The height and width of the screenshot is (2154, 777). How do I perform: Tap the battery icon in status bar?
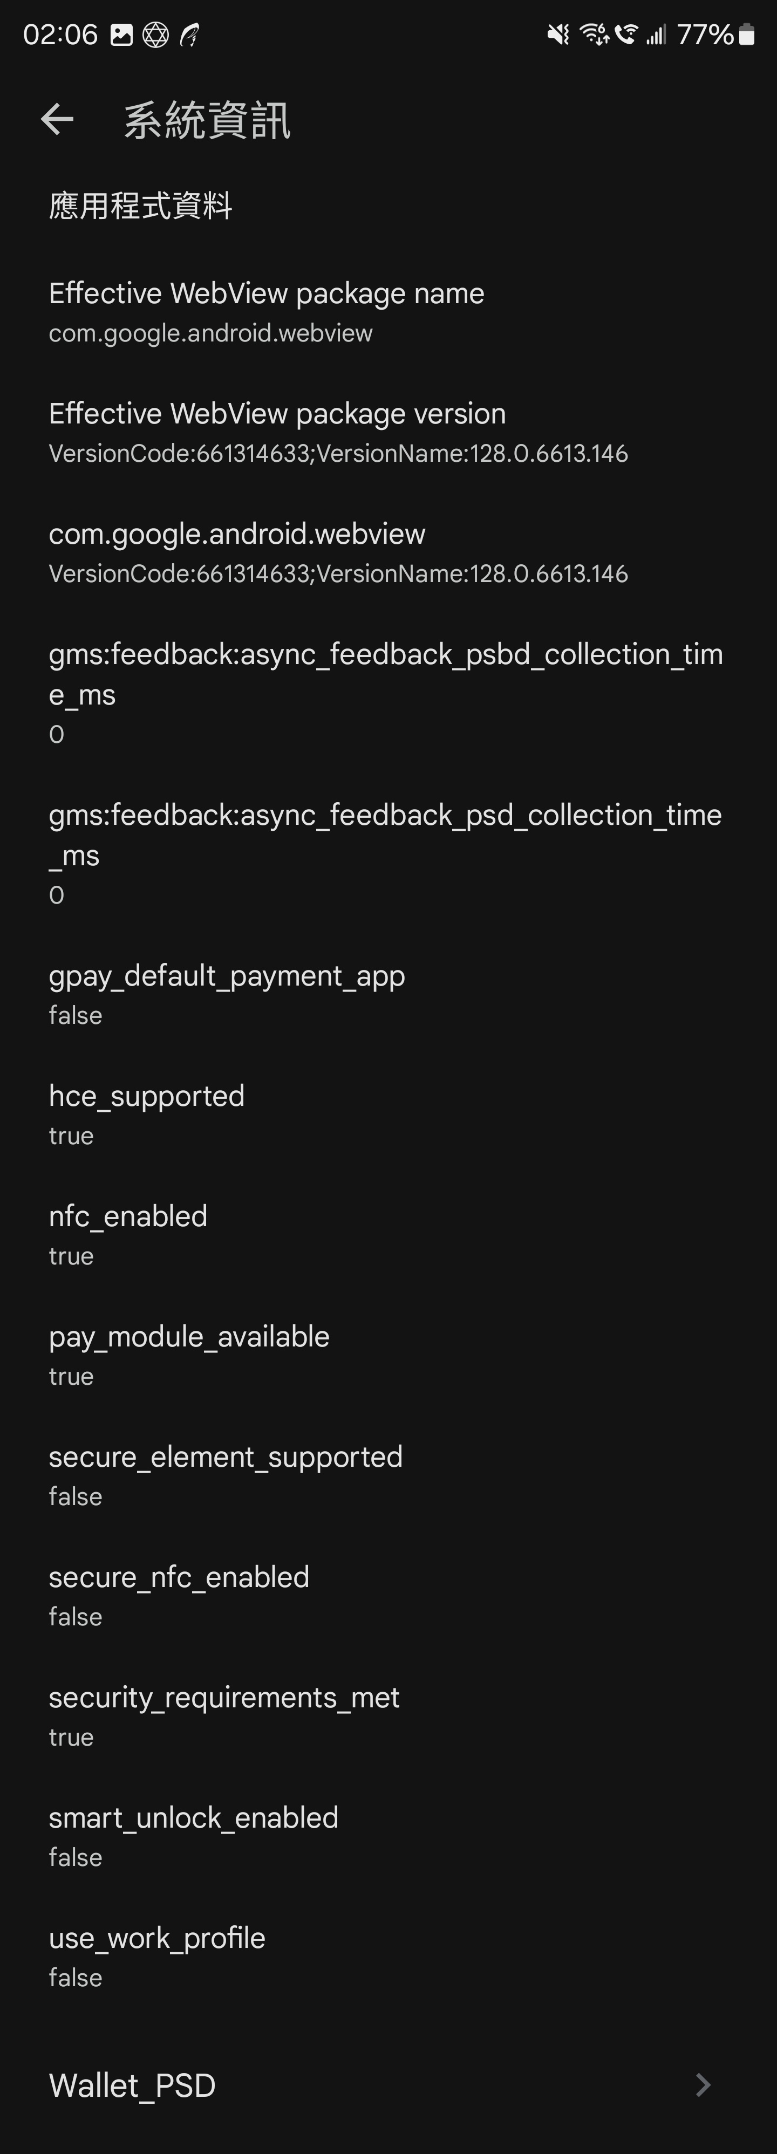(x=748, y=35)
